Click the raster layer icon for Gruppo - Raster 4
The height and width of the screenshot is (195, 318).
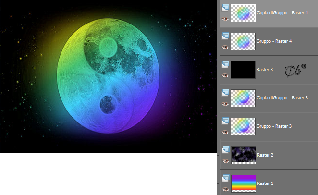(225, 36)
